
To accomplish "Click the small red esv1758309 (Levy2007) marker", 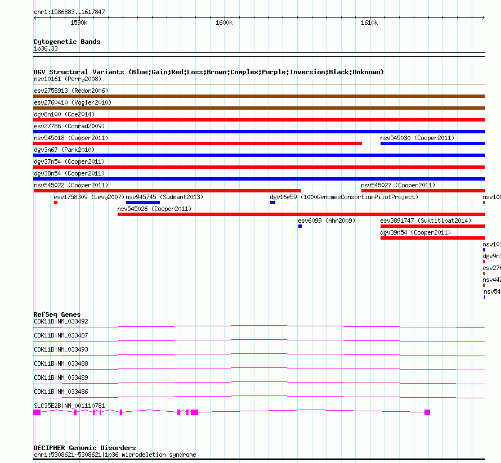I will 56,203.
